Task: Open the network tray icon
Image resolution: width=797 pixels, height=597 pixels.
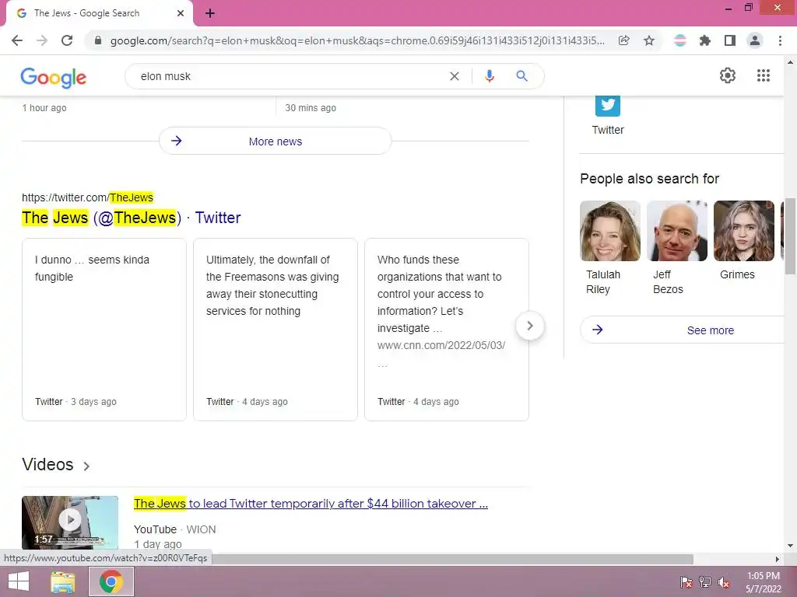Action: pos(705,582)
